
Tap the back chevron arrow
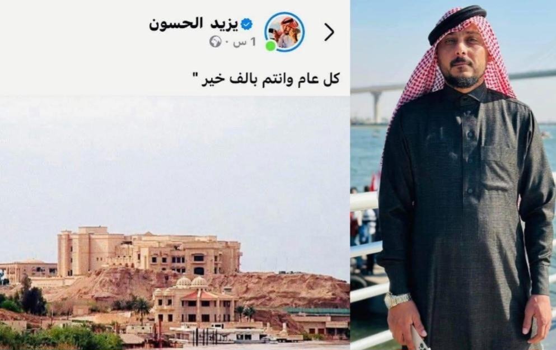329,32
